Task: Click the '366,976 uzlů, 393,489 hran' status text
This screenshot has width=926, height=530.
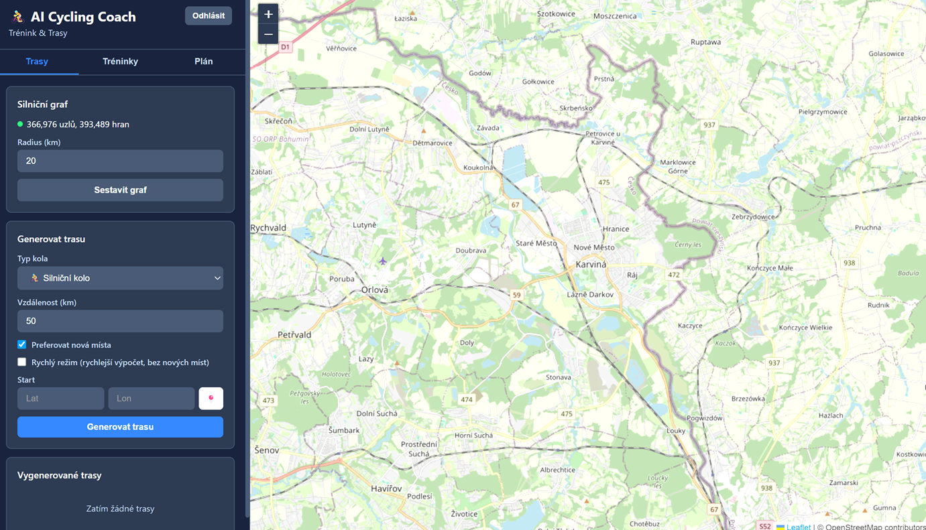Action: (x=78, y=124)
